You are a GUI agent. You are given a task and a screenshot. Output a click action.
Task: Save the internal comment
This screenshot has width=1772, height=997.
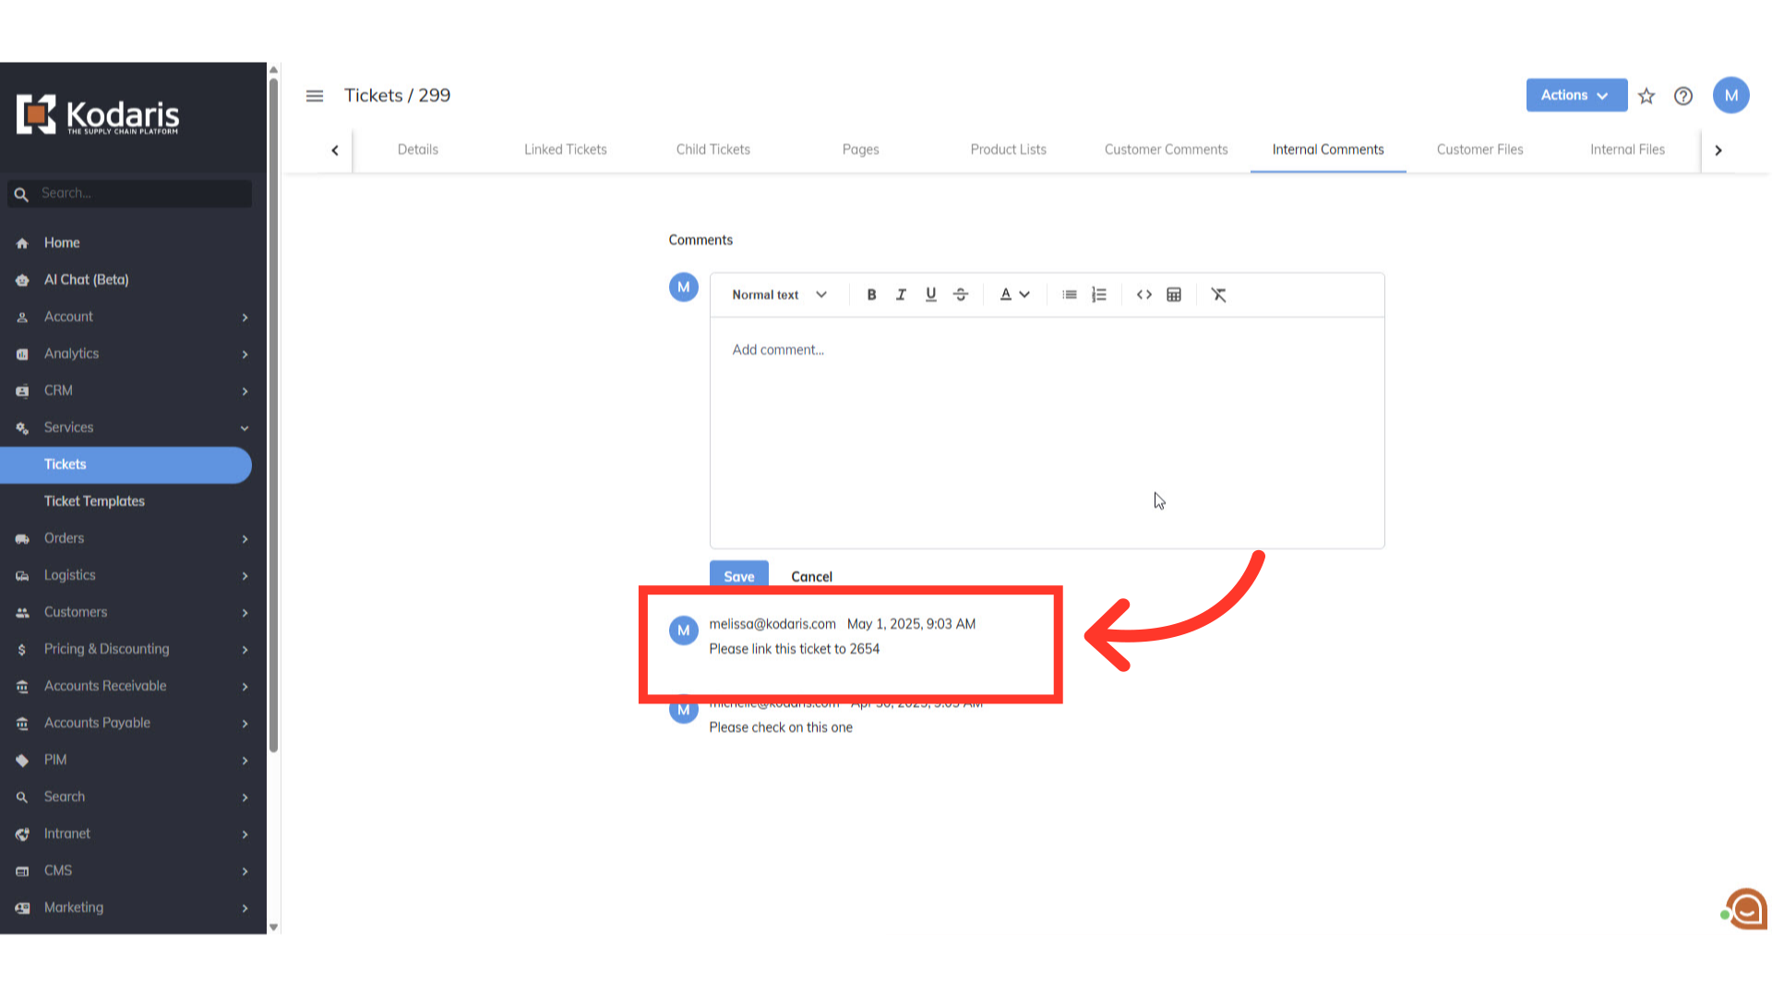pos(738,575)
